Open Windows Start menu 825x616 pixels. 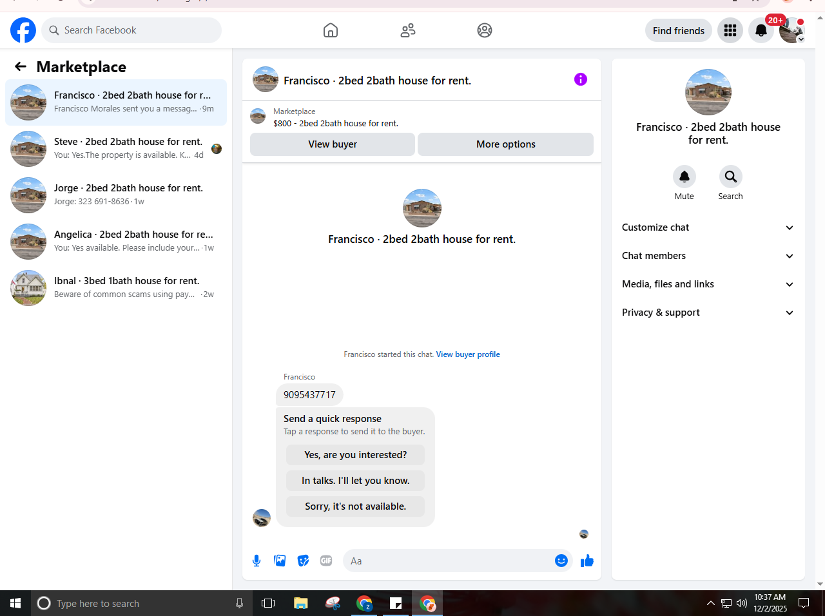15,603
